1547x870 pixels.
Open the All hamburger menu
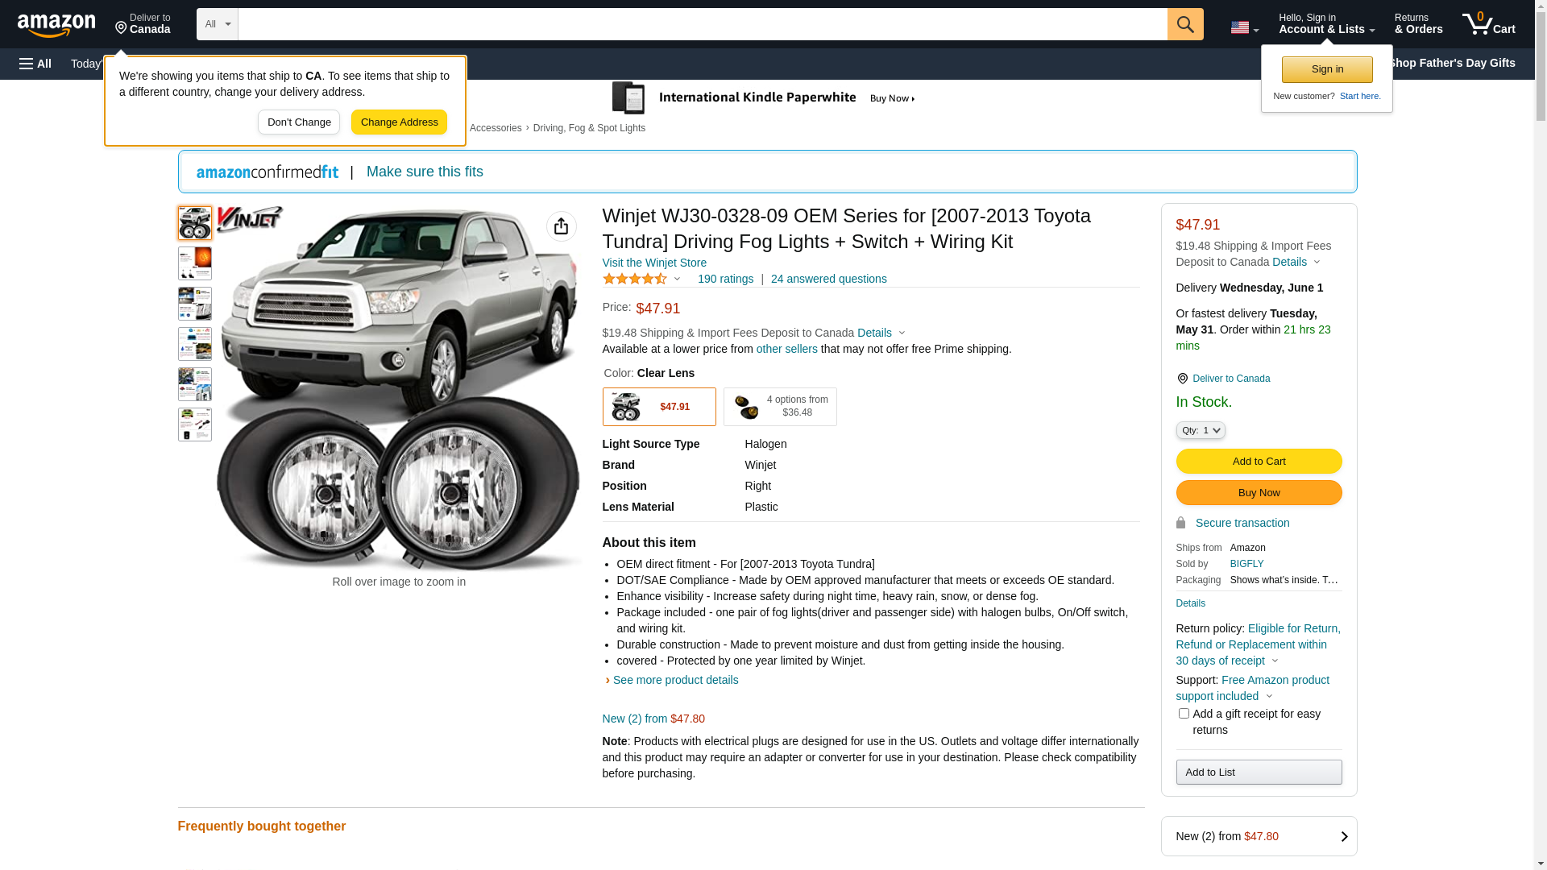[x=35, y=64]
